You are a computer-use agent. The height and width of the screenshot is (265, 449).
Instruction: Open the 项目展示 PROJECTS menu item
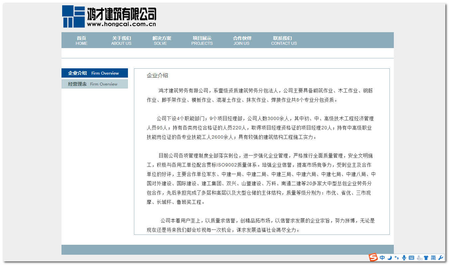[x=202, y=40]
